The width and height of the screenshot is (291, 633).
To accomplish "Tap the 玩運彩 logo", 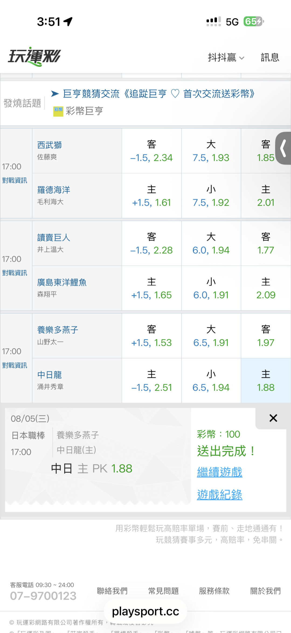I will 34,57.
